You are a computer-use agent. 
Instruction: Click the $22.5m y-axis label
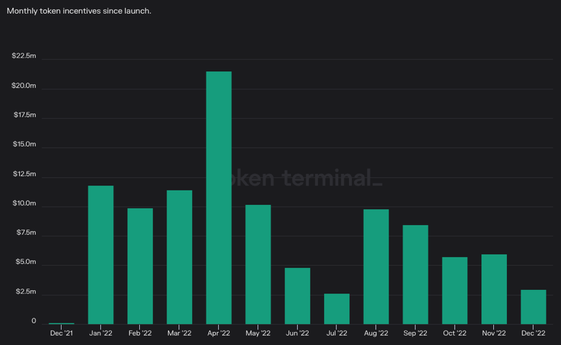(x=24, y=56)
